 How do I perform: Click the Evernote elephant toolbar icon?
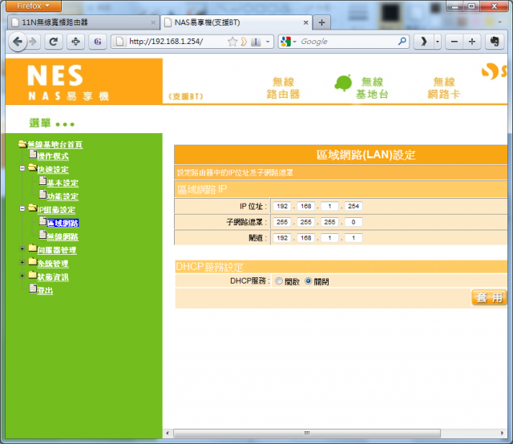point(495,42)
